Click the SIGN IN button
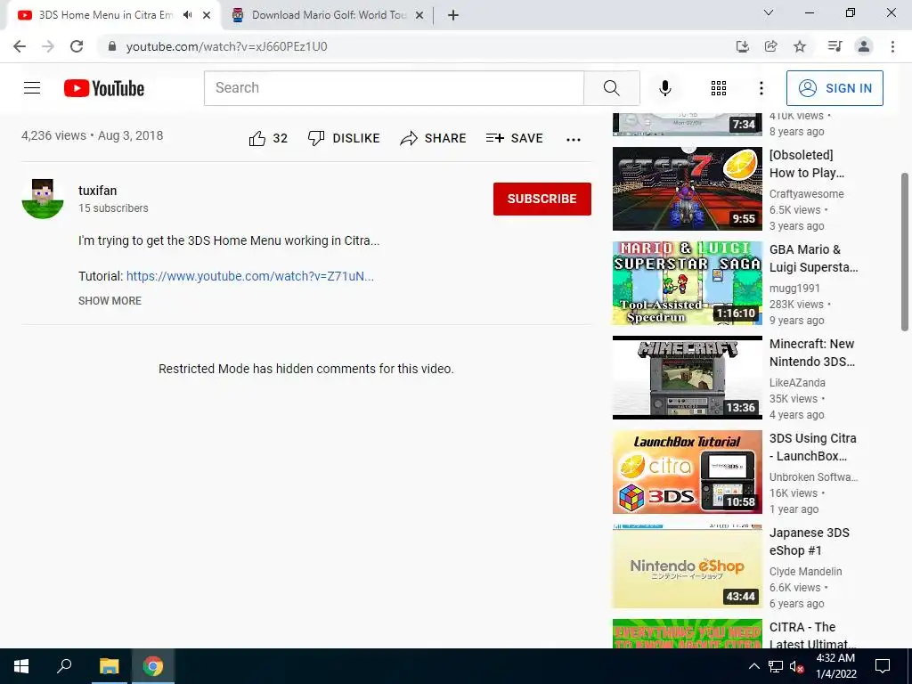Viewport: 912px width, 684px height. click(x=835, y=88)
